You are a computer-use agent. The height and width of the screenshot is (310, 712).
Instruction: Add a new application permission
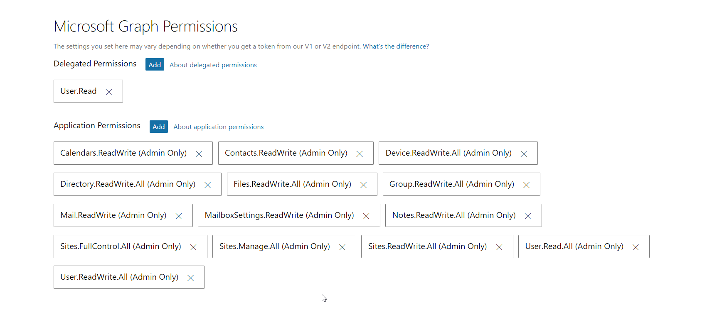point(159,127)
